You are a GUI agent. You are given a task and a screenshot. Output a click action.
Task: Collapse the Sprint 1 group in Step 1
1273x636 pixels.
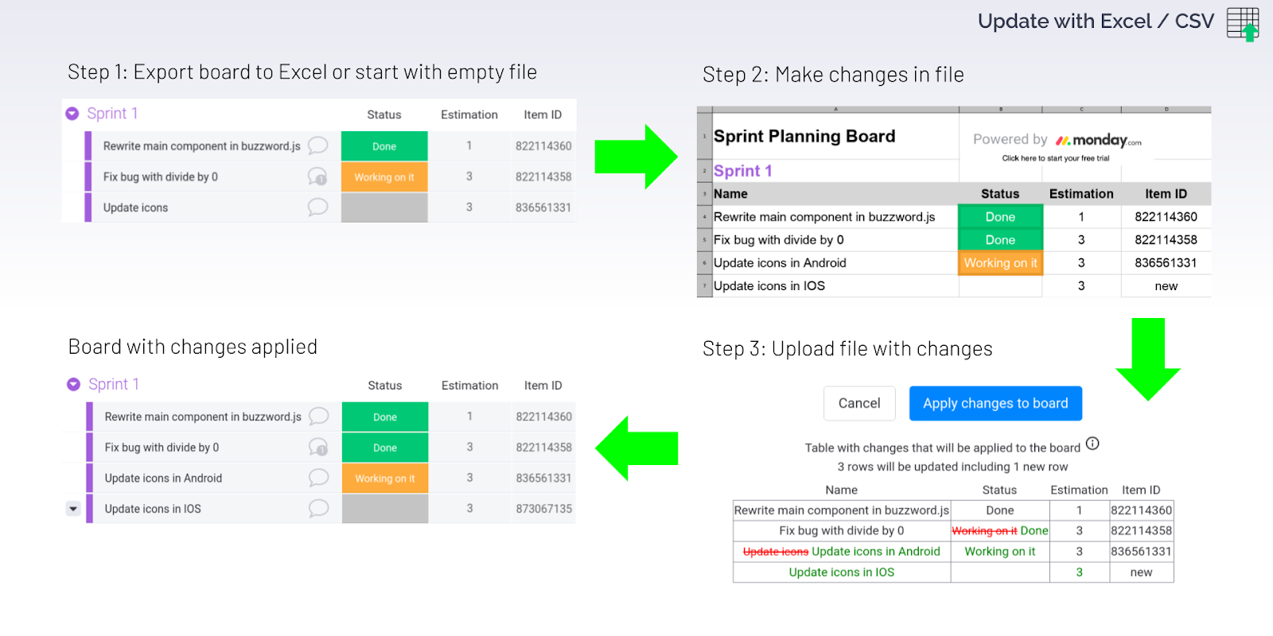[x=72, y=113]
